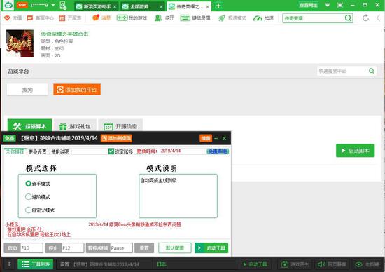Click the 查看网址 button in title bar
385x272 pixels.
point(309,5)
